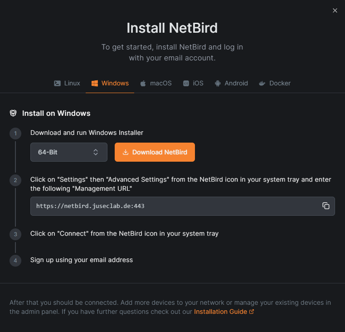345x332 pixels.
Task: Open the Installation Guide link
Action: coord(221,312)
